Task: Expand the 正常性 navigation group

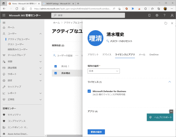Action: pyautogui.click(x=41, y=99)
